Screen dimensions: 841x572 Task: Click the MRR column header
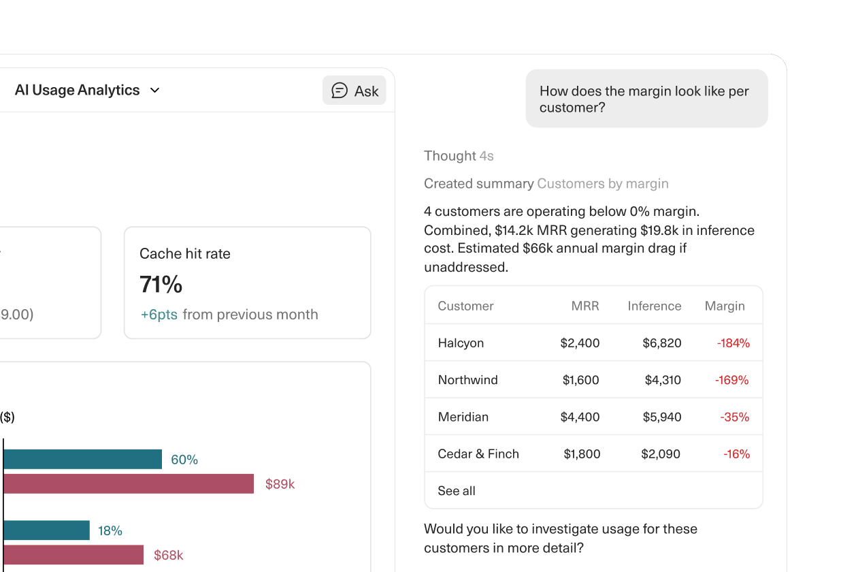tap(585, 306)
